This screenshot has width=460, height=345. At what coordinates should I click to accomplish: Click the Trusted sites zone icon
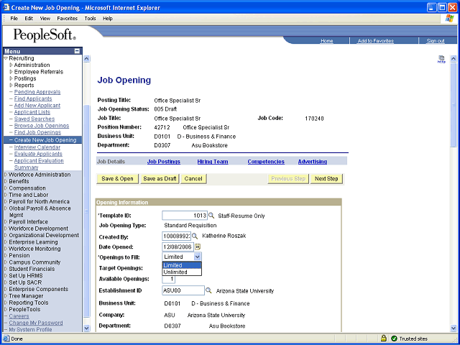point(394,339)
